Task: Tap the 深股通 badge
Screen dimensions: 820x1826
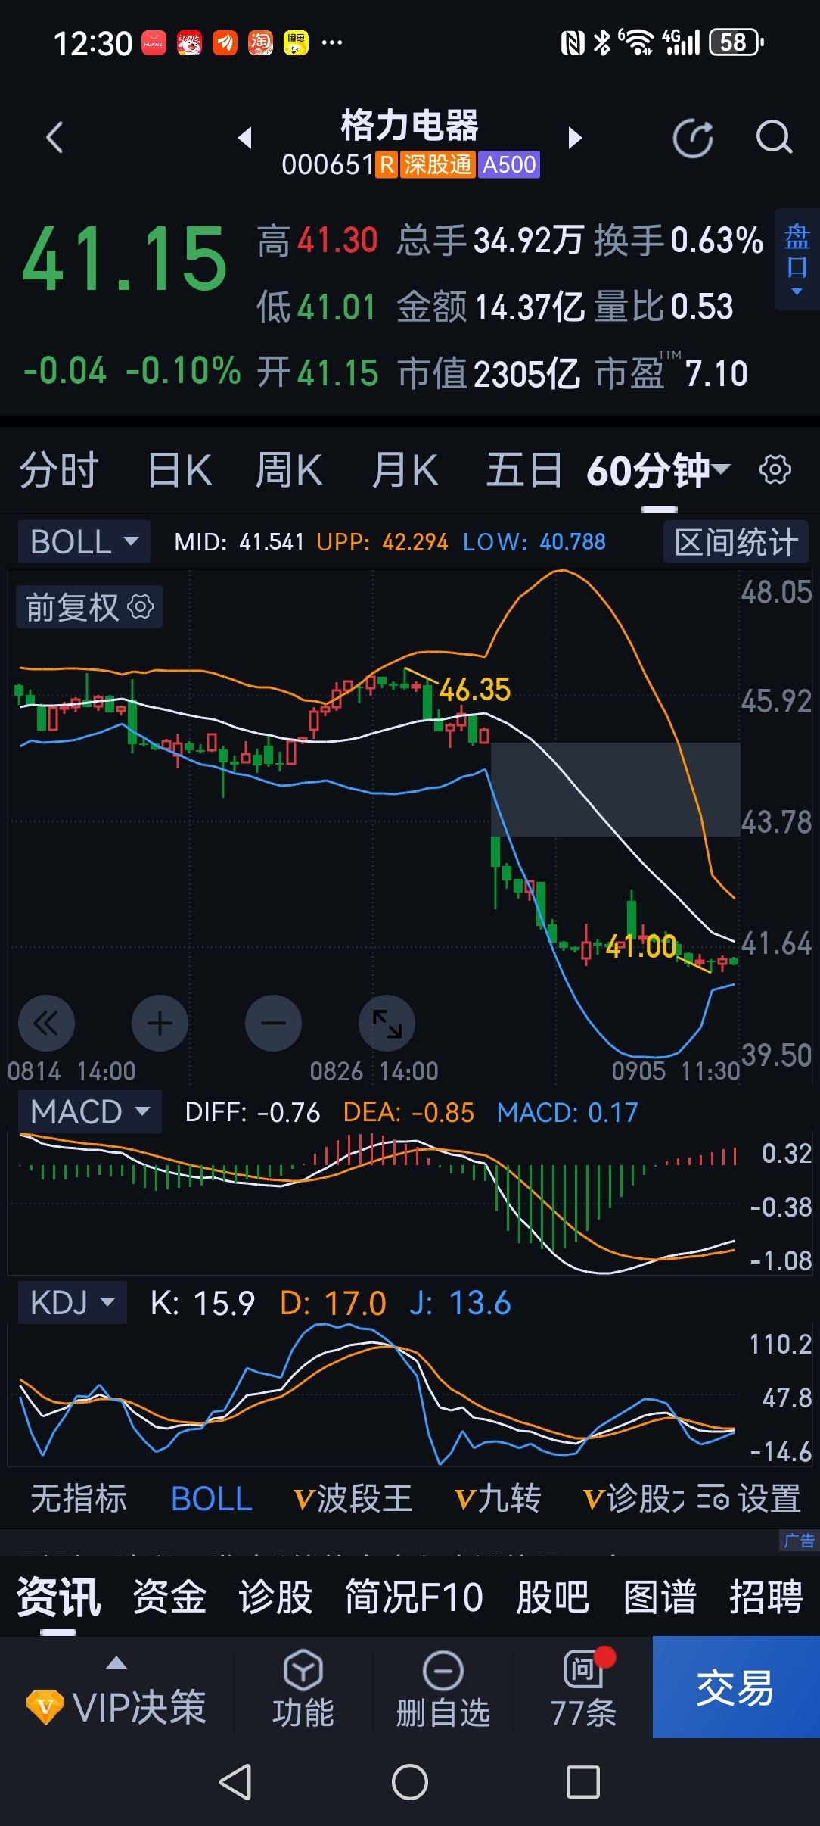Action: tap(437, 164)
